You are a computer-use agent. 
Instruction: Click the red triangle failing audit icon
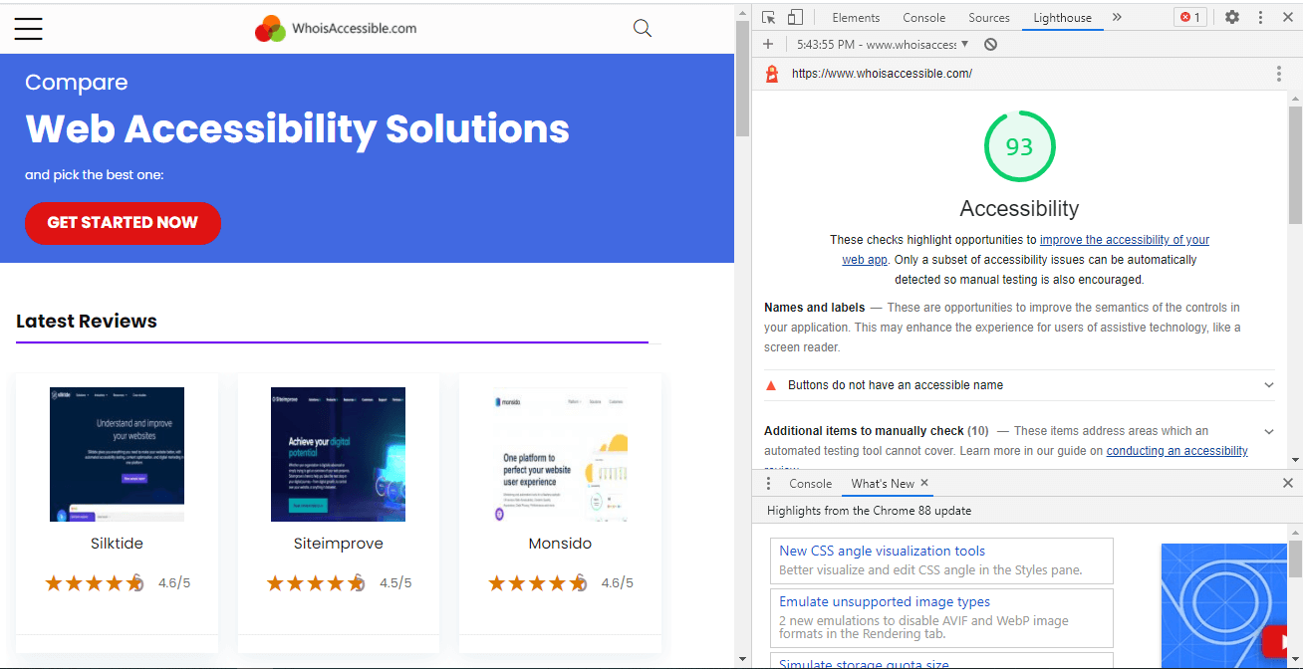[x=771, y=385]
